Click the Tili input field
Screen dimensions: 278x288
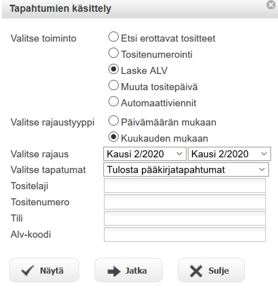pyautogui.click(x=185, y=218)
